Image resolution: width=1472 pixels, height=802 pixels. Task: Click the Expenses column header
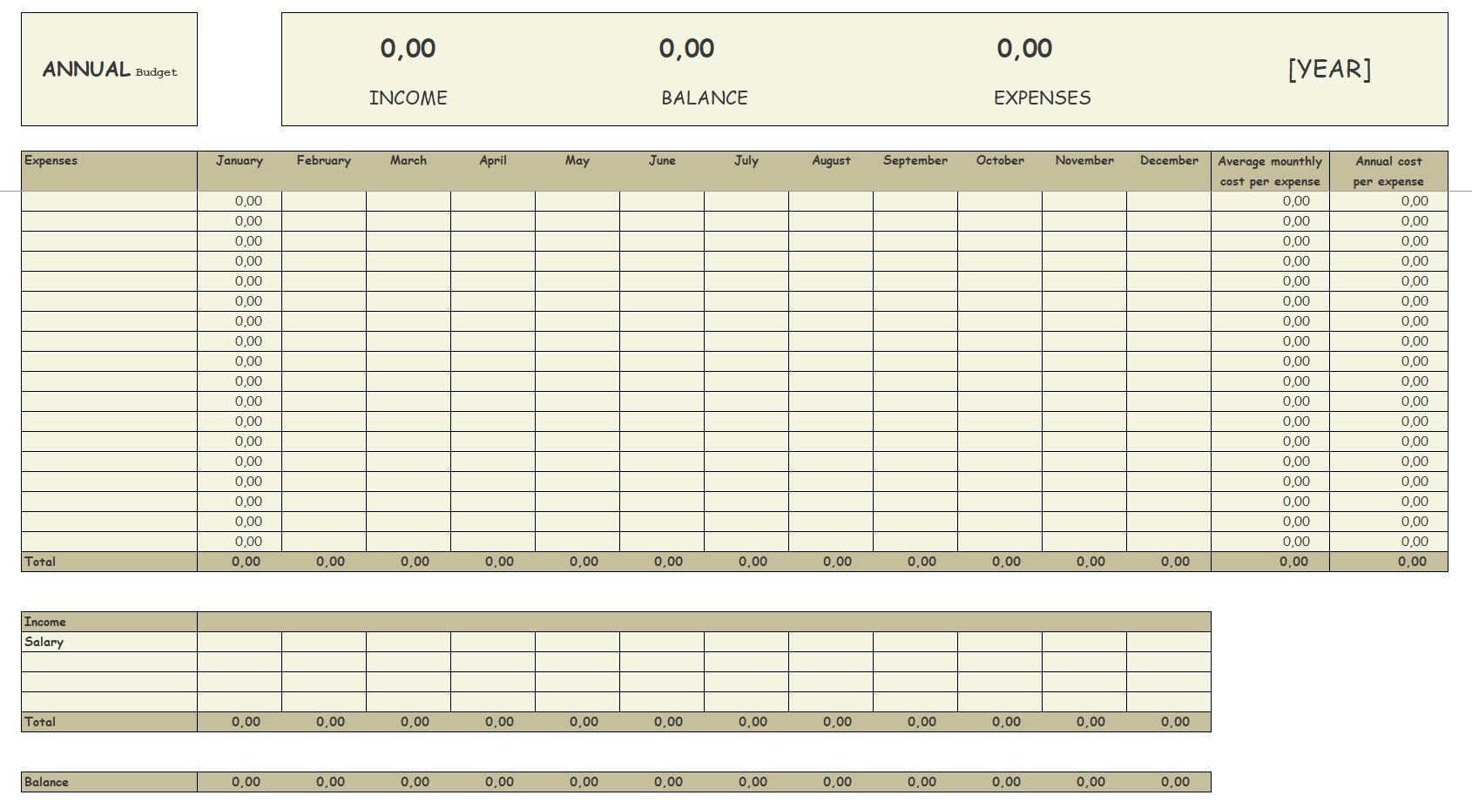pyautogui.click(x=52, y=160)
